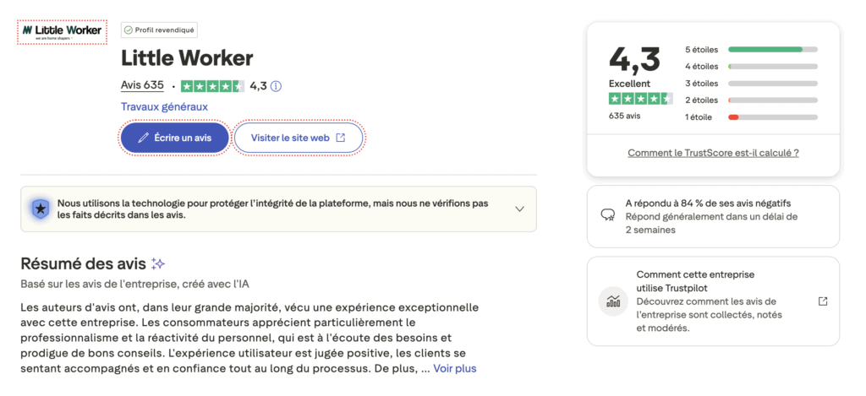Click the pencil icon in Écrire un avis

tap(144, 138)
